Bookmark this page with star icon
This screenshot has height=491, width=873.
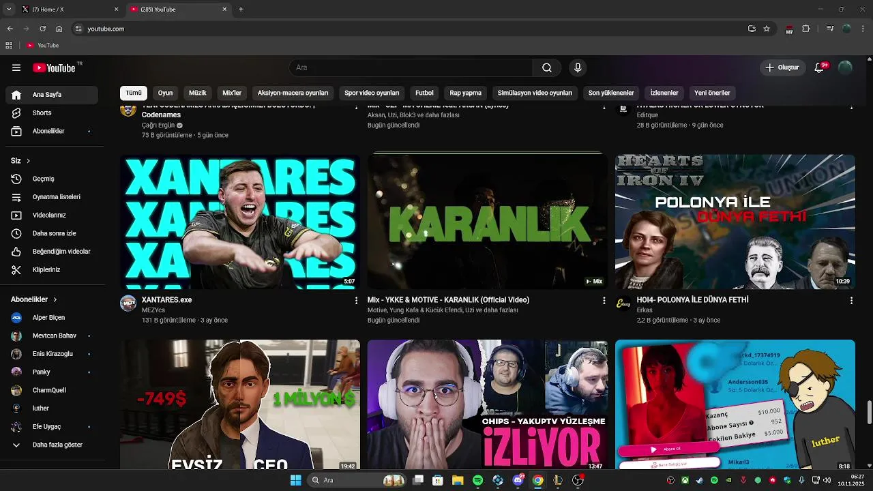pos(767,29)
